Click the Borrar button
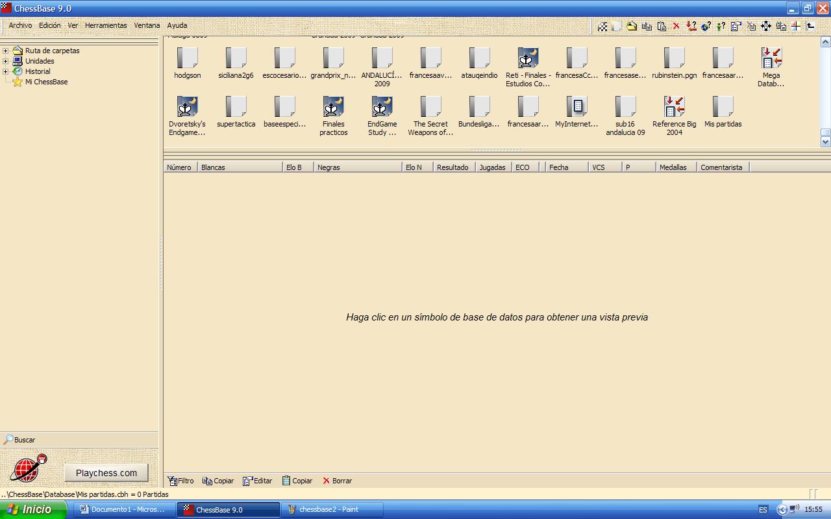831x519 pixels. pos(337,481)
